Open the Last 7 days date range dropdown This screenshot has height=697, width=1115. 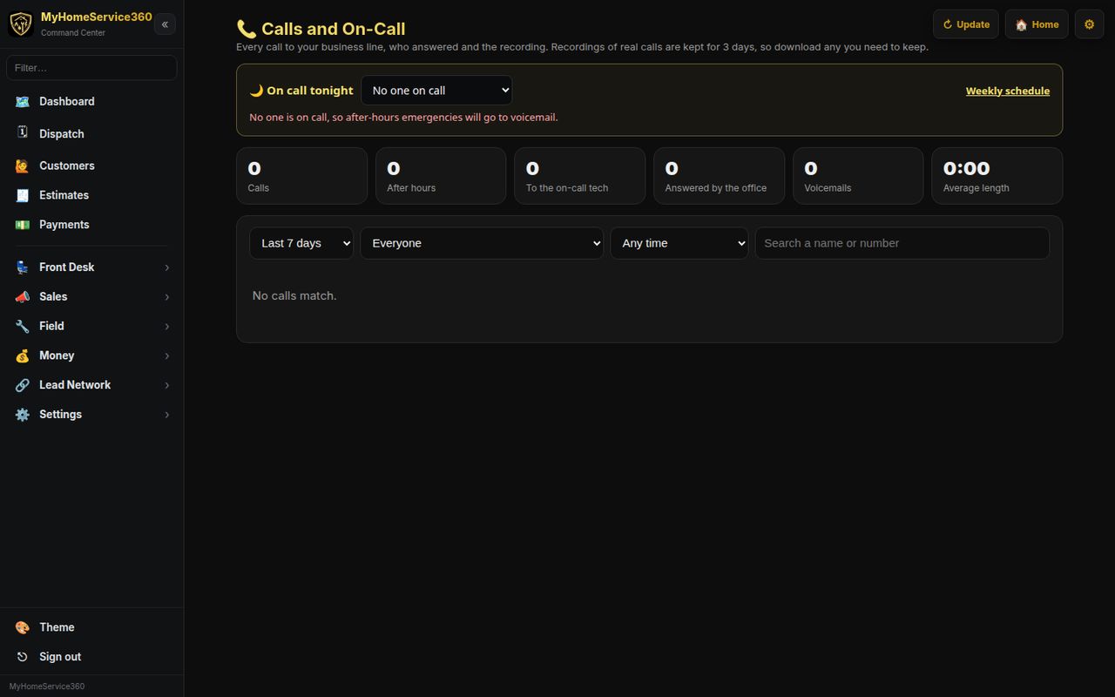(x=301, y=243)
